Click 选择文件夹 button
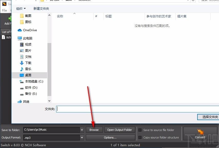Viewport: 219px width, 148px height. click(208, 117)
